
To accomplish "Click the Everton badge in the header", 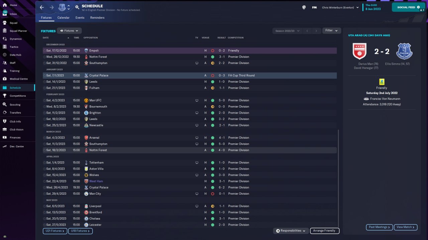I will (62, 7).
